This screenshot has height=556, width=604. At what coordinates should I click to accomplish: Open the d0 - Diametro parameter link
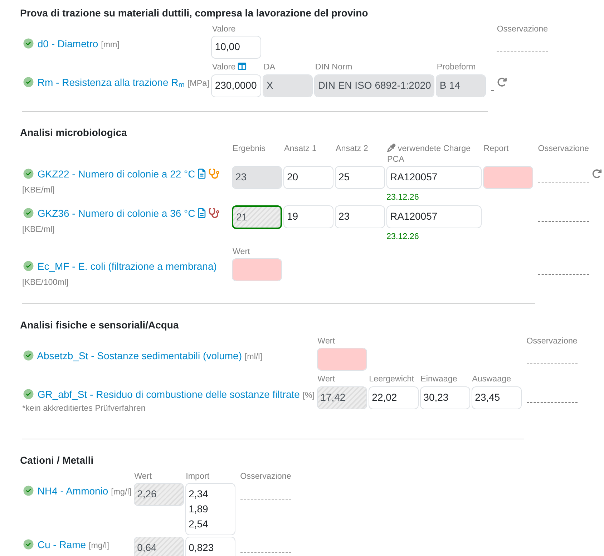[68, 44]
